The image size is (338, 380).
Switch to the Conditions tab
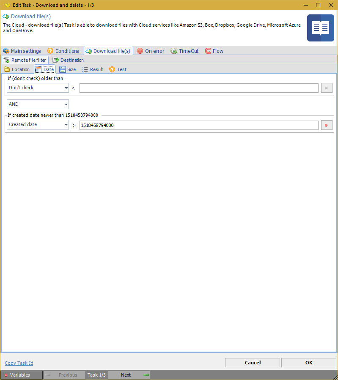[x=63, y=51]
